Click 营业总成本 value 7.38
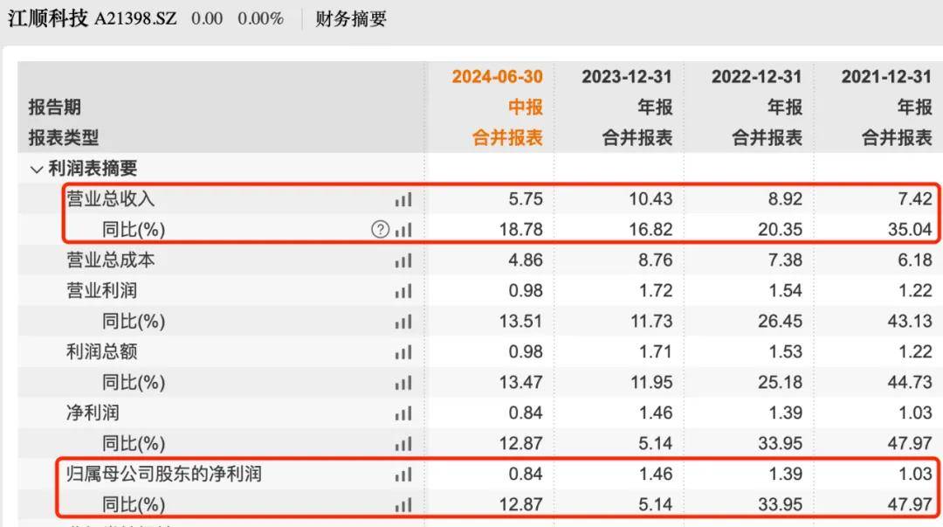The height and width of the screenshot is (527, 943). tap(785, 260)
